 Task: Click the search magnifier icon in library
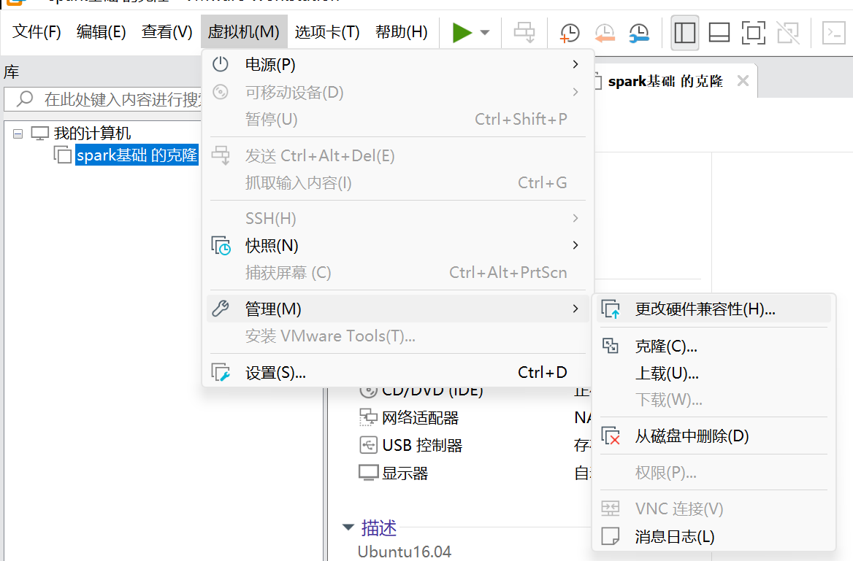(25, 99)
